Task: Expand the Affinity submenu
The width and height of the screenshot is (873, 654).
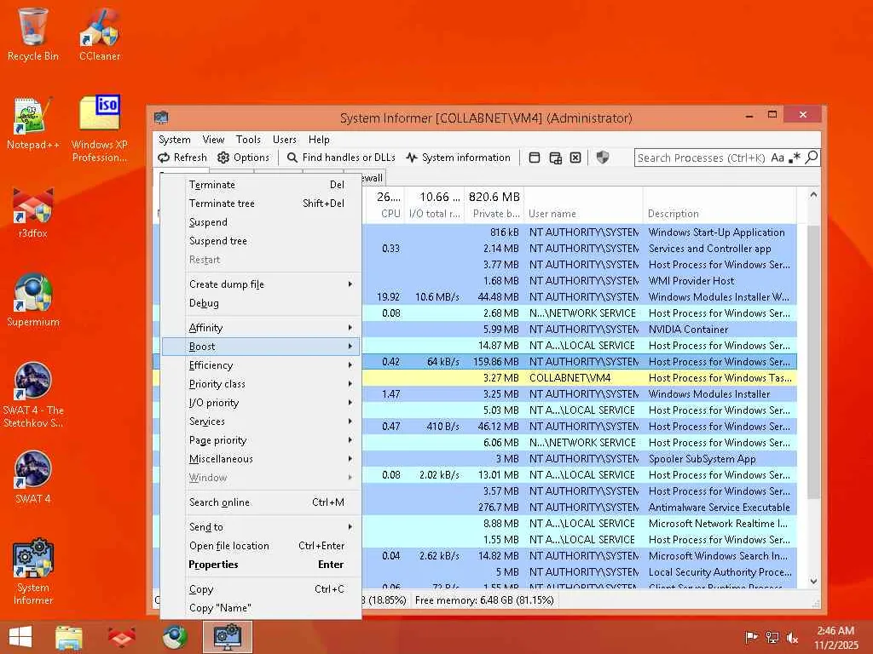Action: click(x=261, y=328)
